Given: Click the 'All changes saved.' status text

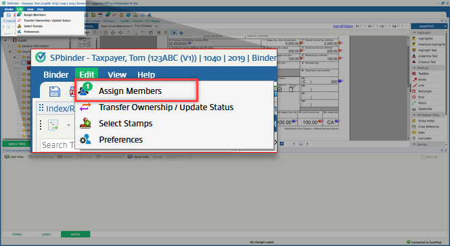Looking at the screenshot, I should (x=262, y=242).
